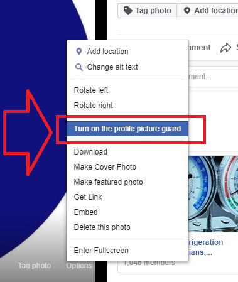Click the Tag photo button at top
The width and height of the screenshot is (238, 282).
coord(148,11)
